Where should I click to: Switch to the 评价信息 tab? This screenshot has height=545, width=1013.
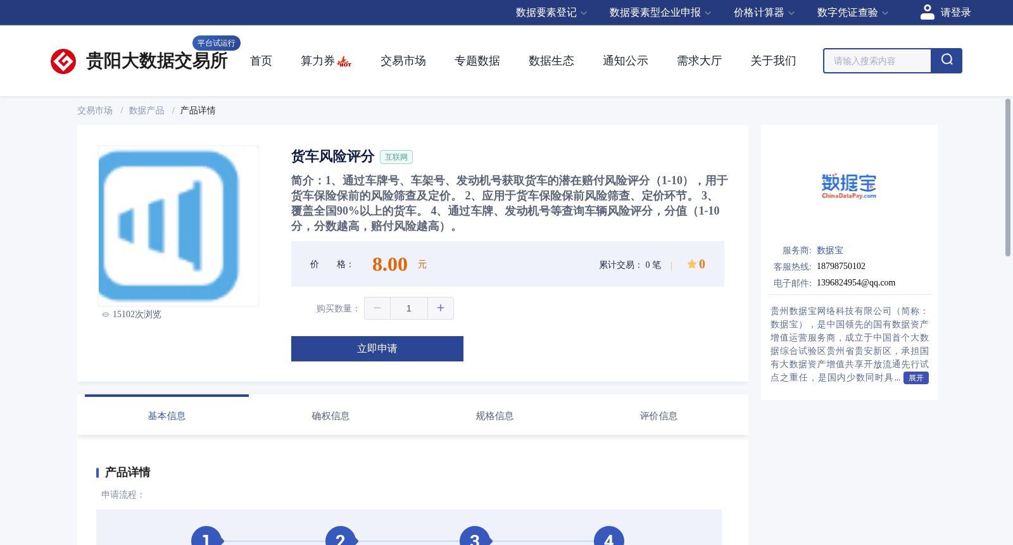658,416
